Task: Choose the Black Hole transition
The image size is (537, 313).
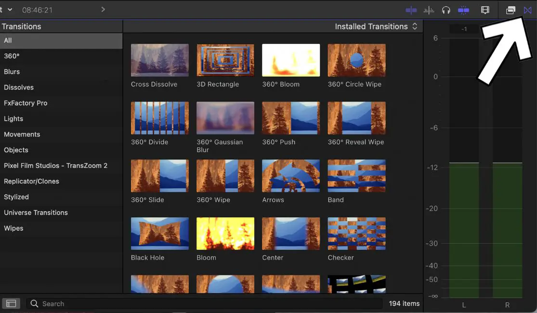Action: [159, 233]
